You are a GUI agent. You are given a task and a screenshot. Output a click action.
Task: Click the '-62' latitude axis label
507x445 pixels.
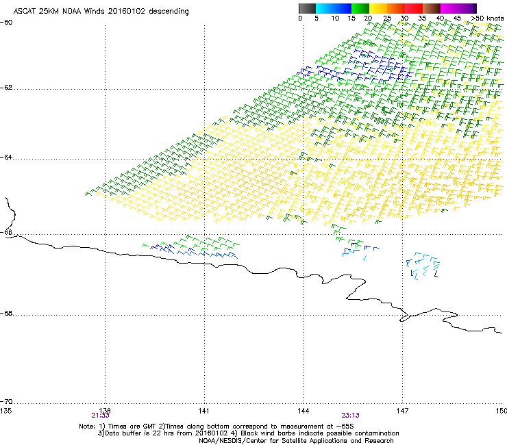pyautogui.click(x=6, y=88)
